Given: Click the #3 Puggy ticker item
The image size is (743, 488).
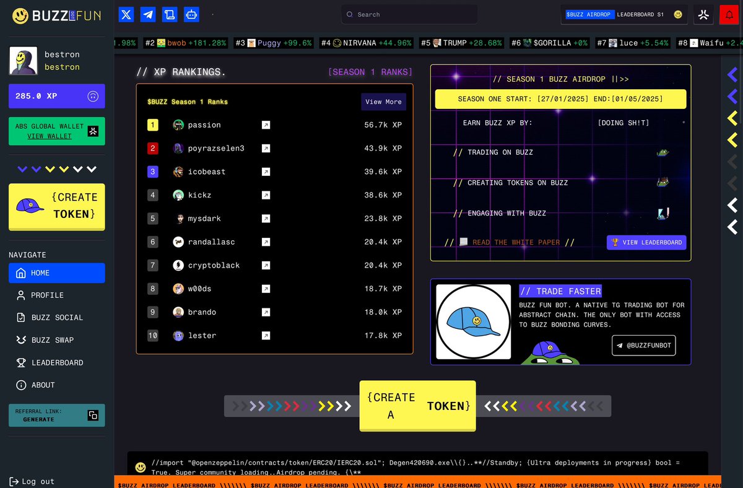Looking at the screenshot, I should tap(273, 43).
